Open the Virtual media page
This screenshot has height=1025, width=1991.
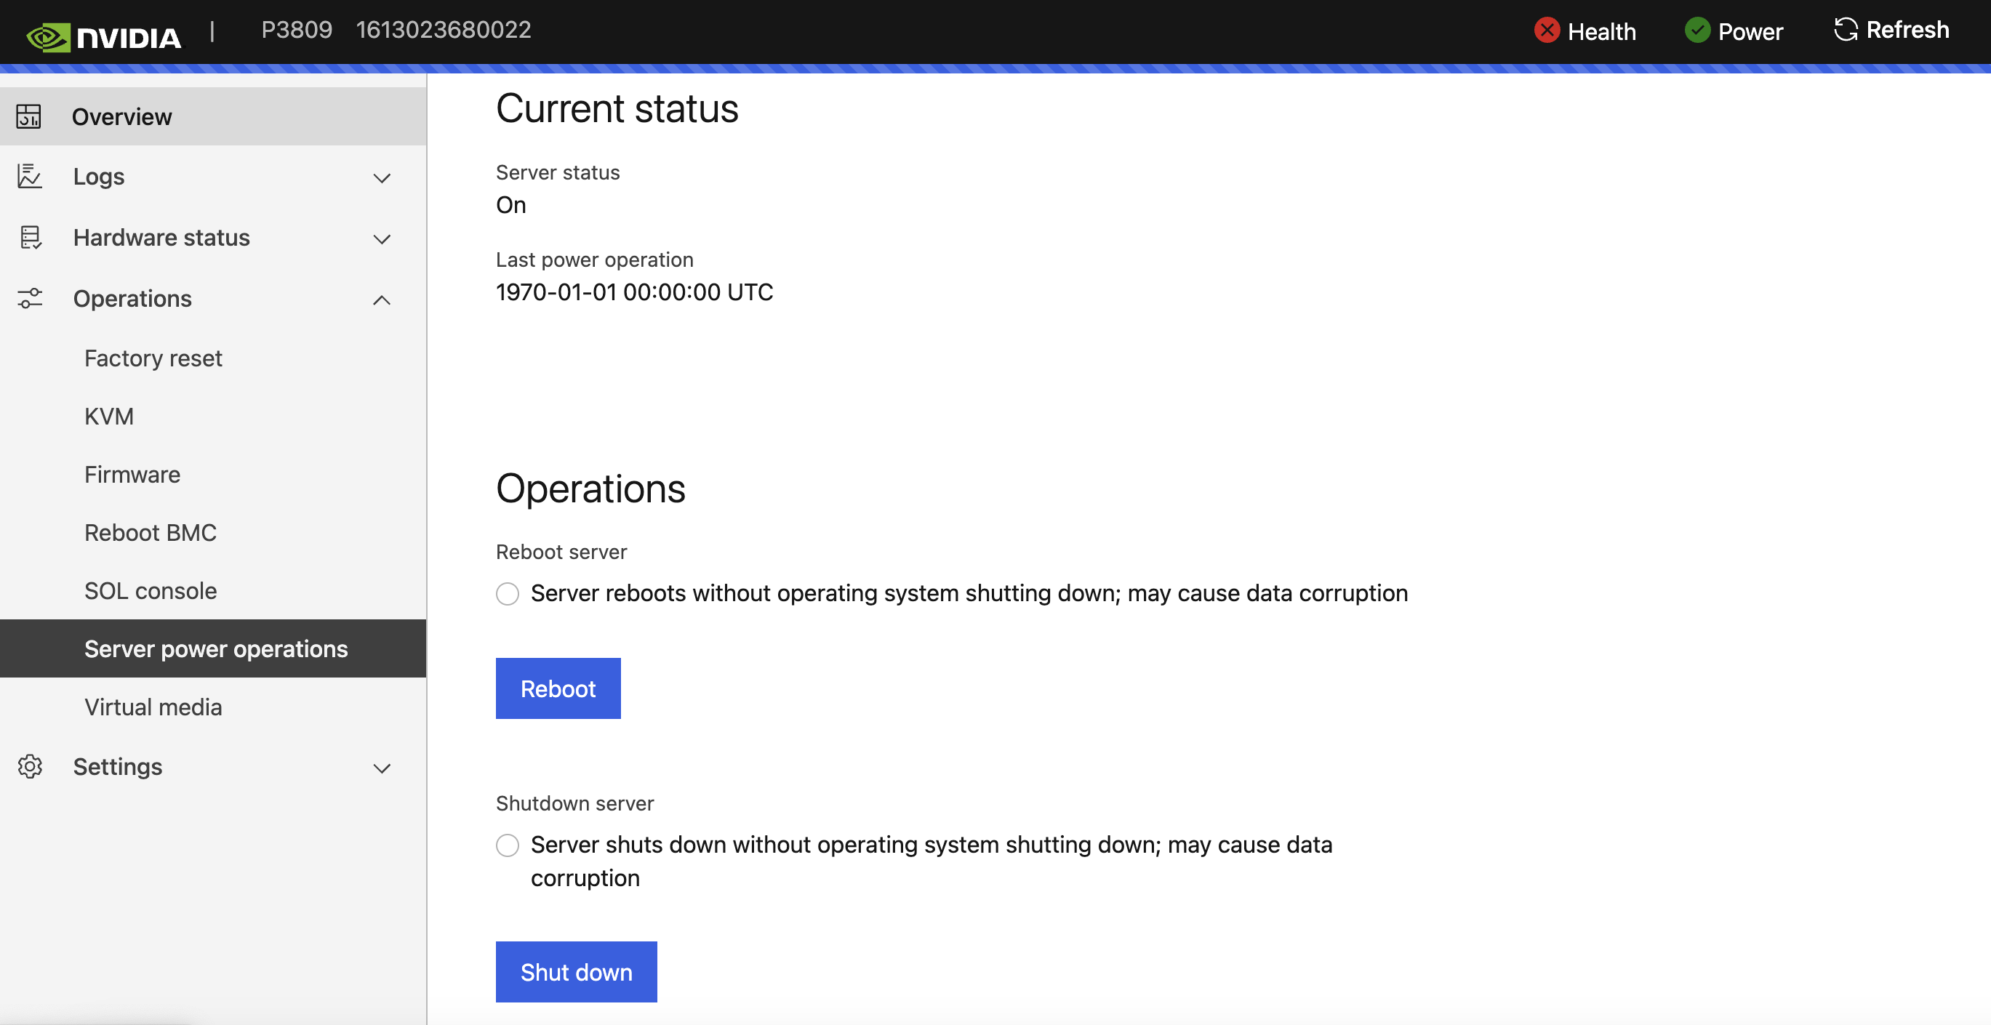pyautogui.click(x=153, y=707)
